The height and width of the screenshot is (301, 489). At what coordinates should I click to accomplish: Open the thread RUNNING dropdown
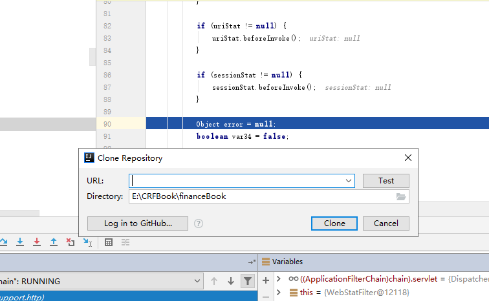102,281
